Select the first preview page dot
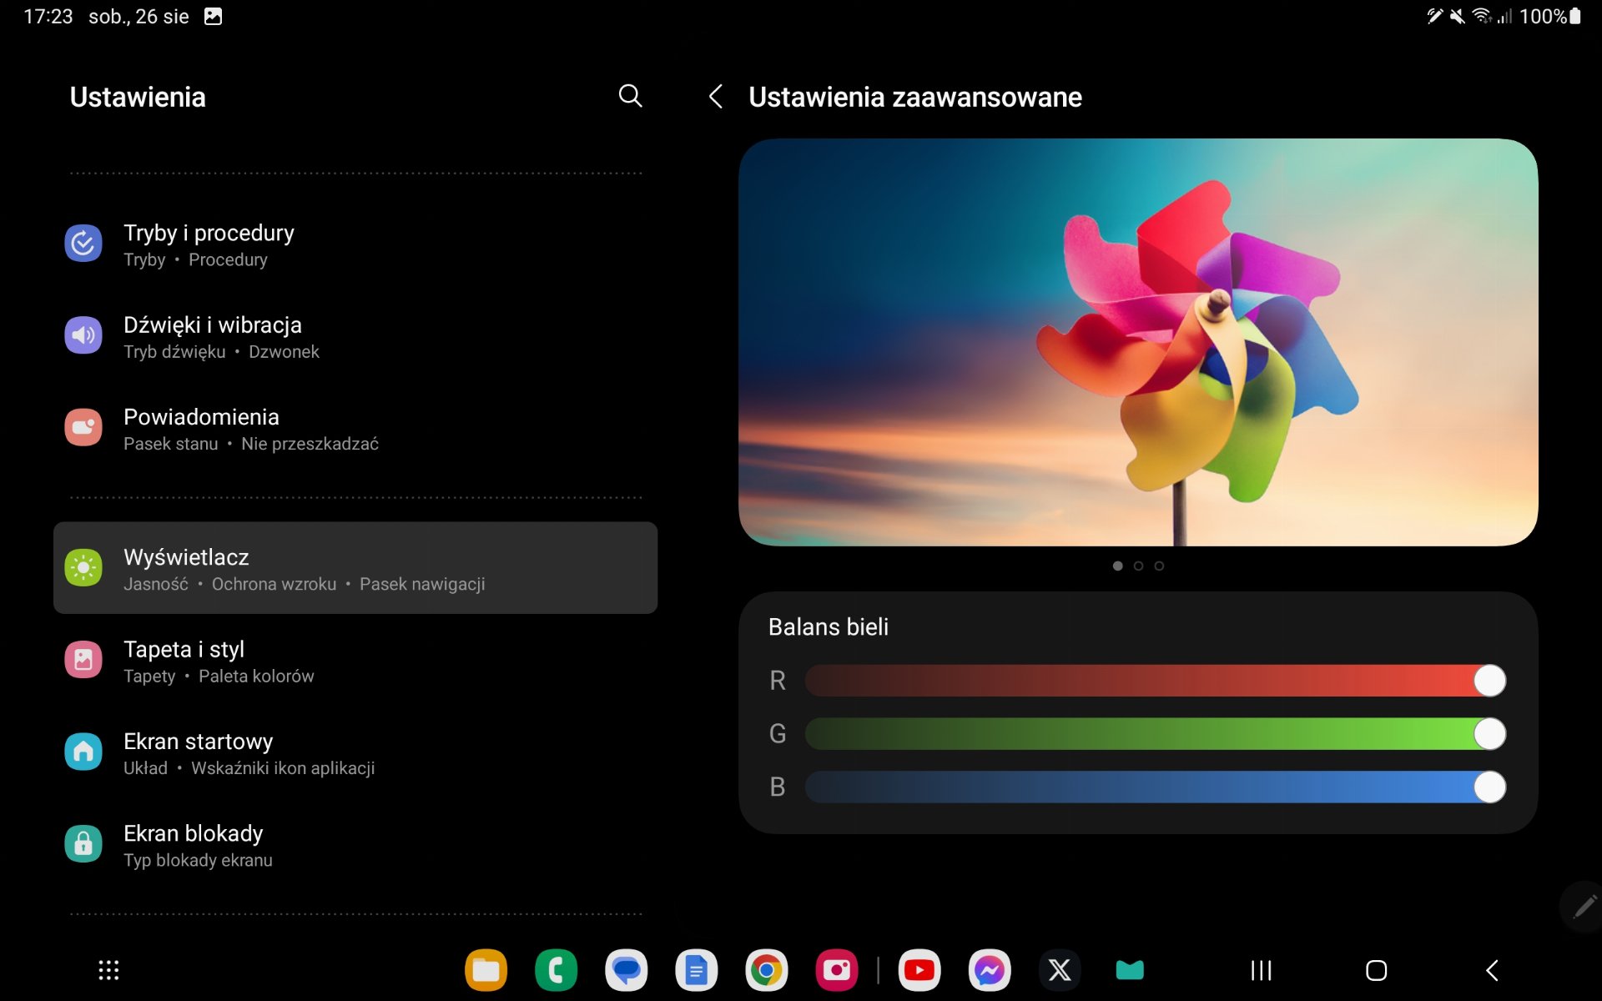The image size is (1602, 1001). point(1117,566)
